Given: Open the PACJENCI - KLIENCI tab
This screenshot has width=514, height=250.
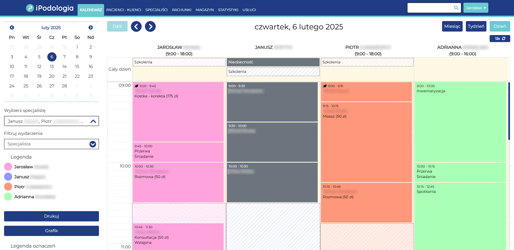Looking at the screenshot, I should click(x=124, y=10).
